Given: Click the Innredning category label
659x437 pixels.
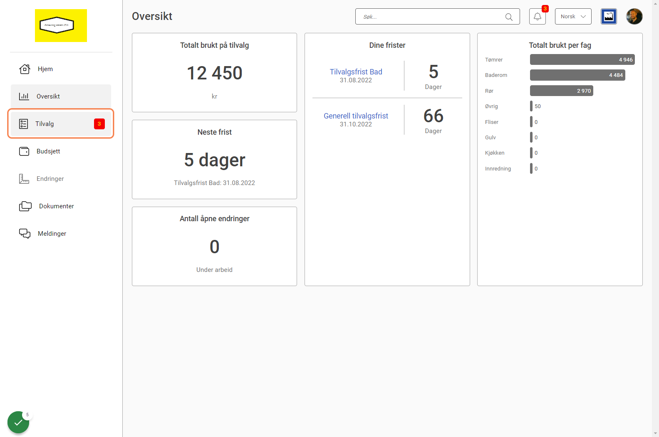Looking at the screenshot, I should 498,169.
